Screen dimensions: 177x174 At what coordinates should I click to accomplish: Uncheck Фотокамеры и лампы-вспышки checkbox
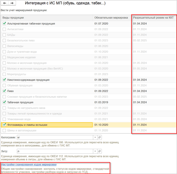(x=4, y=125)
